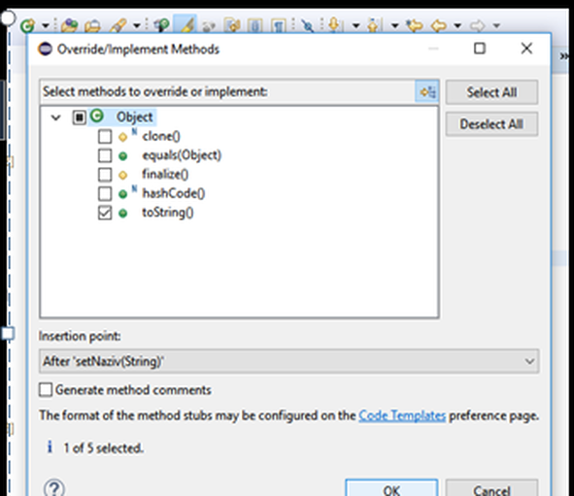574x496 pixels.
Task: Toggle group methods by types icon
Action: coord(427,91)
